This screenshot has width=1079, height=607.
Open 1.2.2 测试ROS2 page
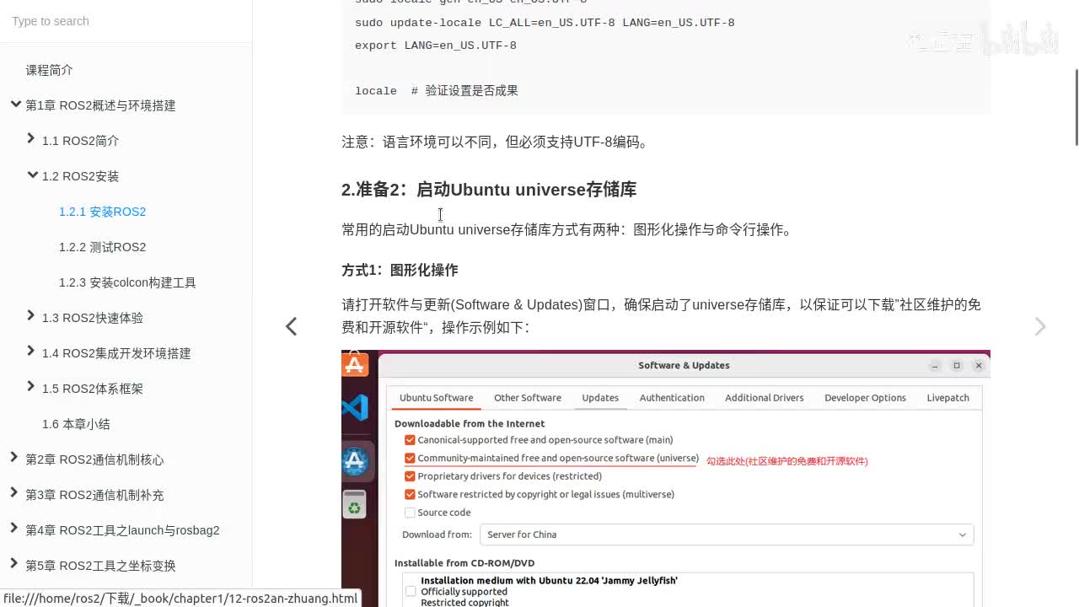(102, 247)
